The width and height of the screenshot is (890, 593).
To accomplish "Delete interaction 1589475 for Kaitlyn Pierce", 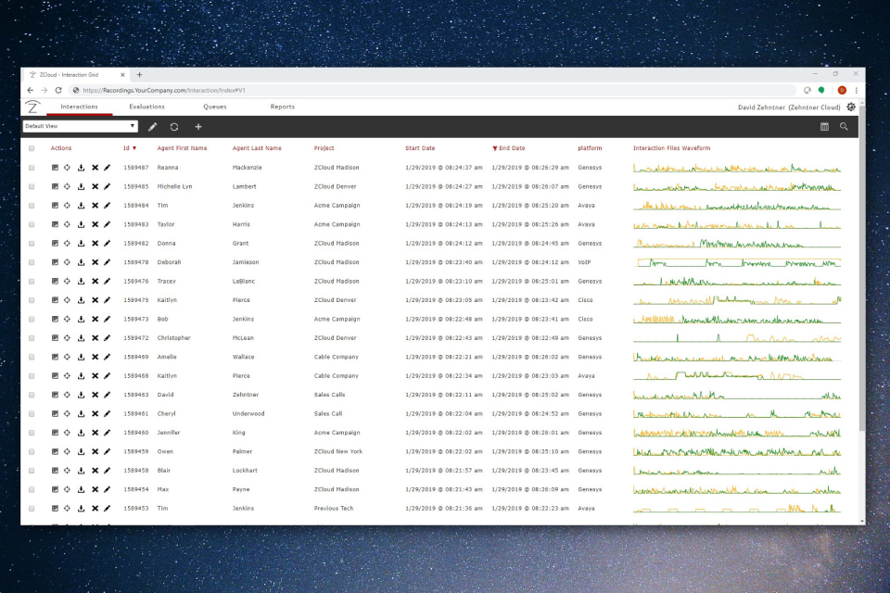I will coord(95,300).
